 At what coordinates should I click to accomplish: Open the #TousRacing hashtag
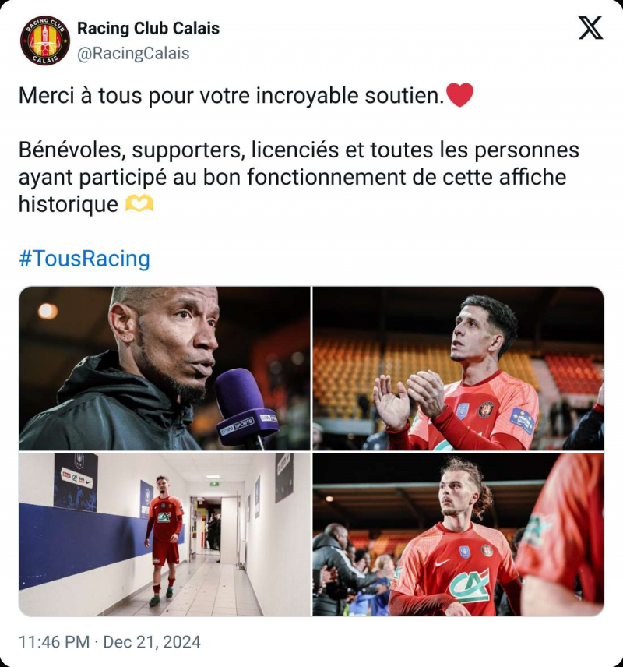click(84, 258)
